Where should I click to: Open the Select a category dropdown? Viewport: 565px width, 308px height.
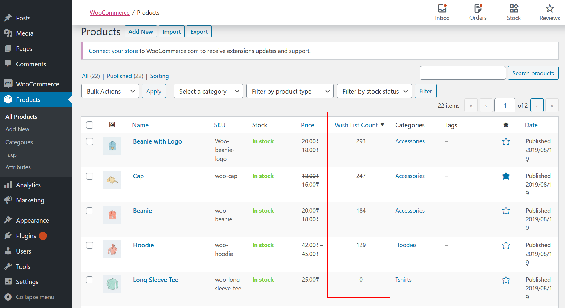point(208,91)
